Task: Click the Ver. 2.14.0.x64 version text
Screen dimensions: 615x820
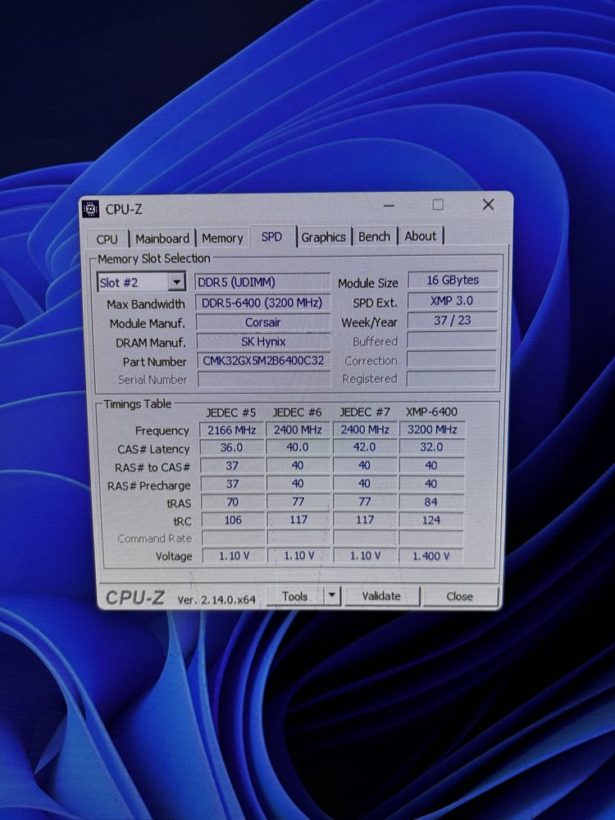Action: tap(216, 600)
